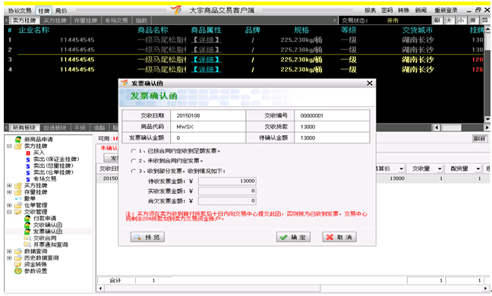Screen dimensions: 492x296
Task: Click the right arrow beside 交易状态
Action: pyautogui.click(x=336, y=20)
